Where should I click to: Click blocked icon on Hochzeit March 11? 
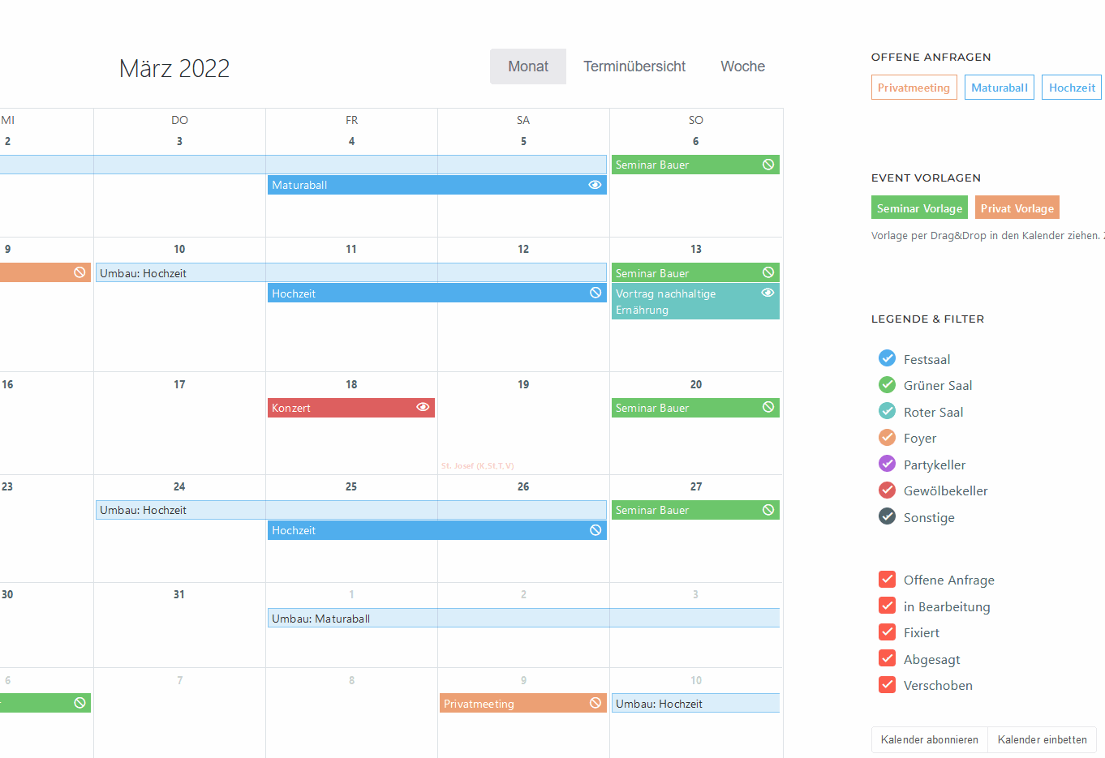pos(595,293)
